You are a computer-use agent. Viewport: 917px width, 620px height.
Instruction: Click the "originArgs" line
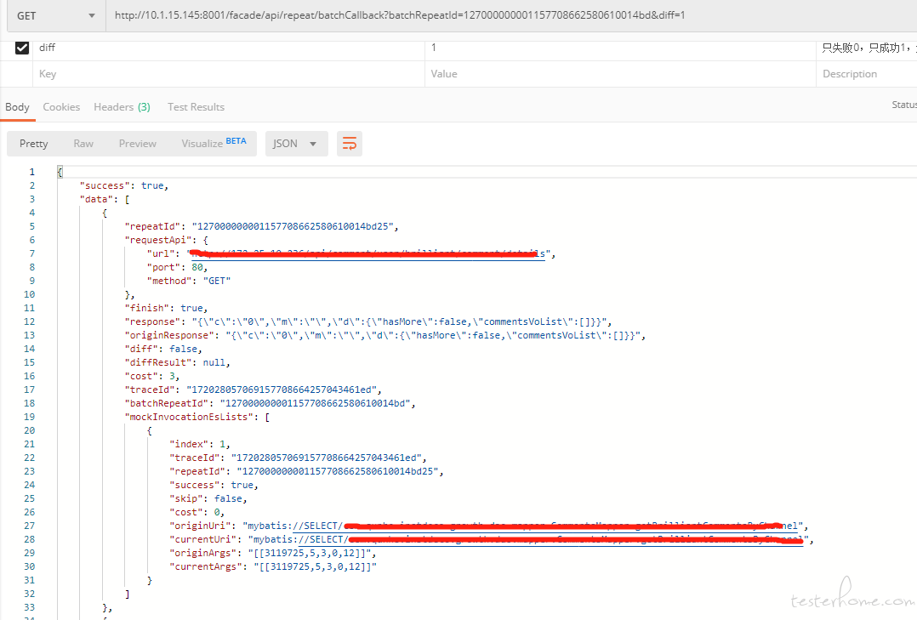click(x=272, y=553)
